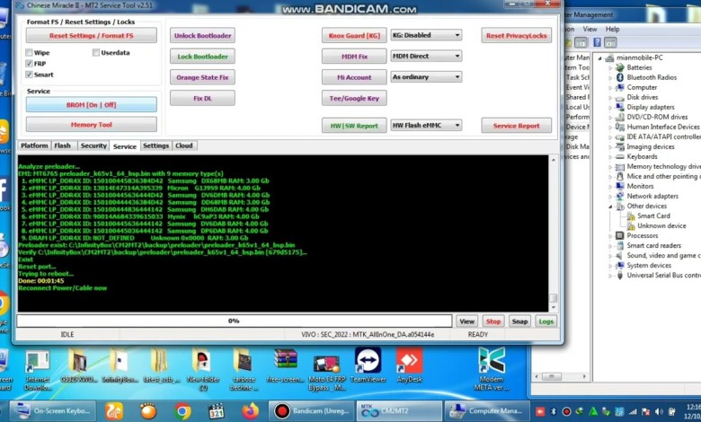Select the Bluetooth Radios device icon
The width and height of the screenshot is (701, 422).
tap(620, 77)
